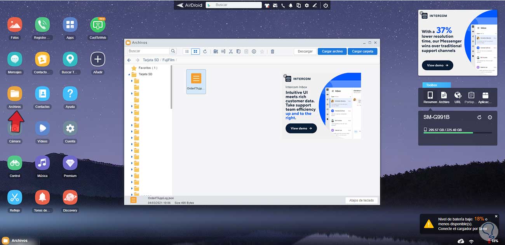The image size is (505, 245).
Task: Click the cut scissors icon in Archivos toolbar
Action: pos(231,51)
